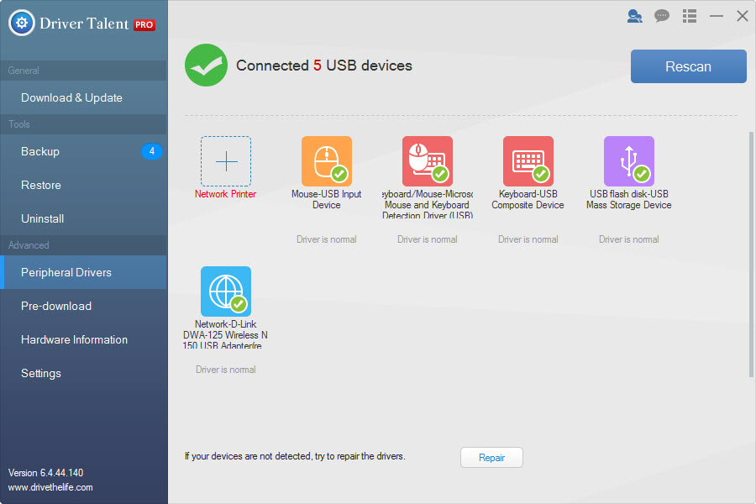The height and width of the screenshot is (504, 756).
Task: Click the PRO badge
Action: (x=144, y=24)
